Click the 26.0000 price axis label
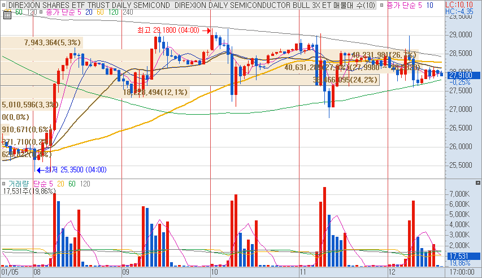 [461, 146]
